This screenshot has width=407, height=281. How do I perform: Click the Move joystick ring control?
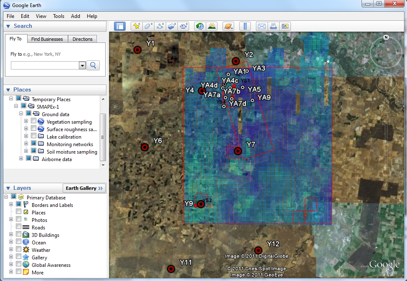tap(386, 82)
